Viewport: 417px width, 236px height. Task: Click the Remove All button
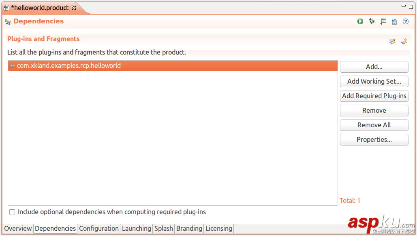374,125
